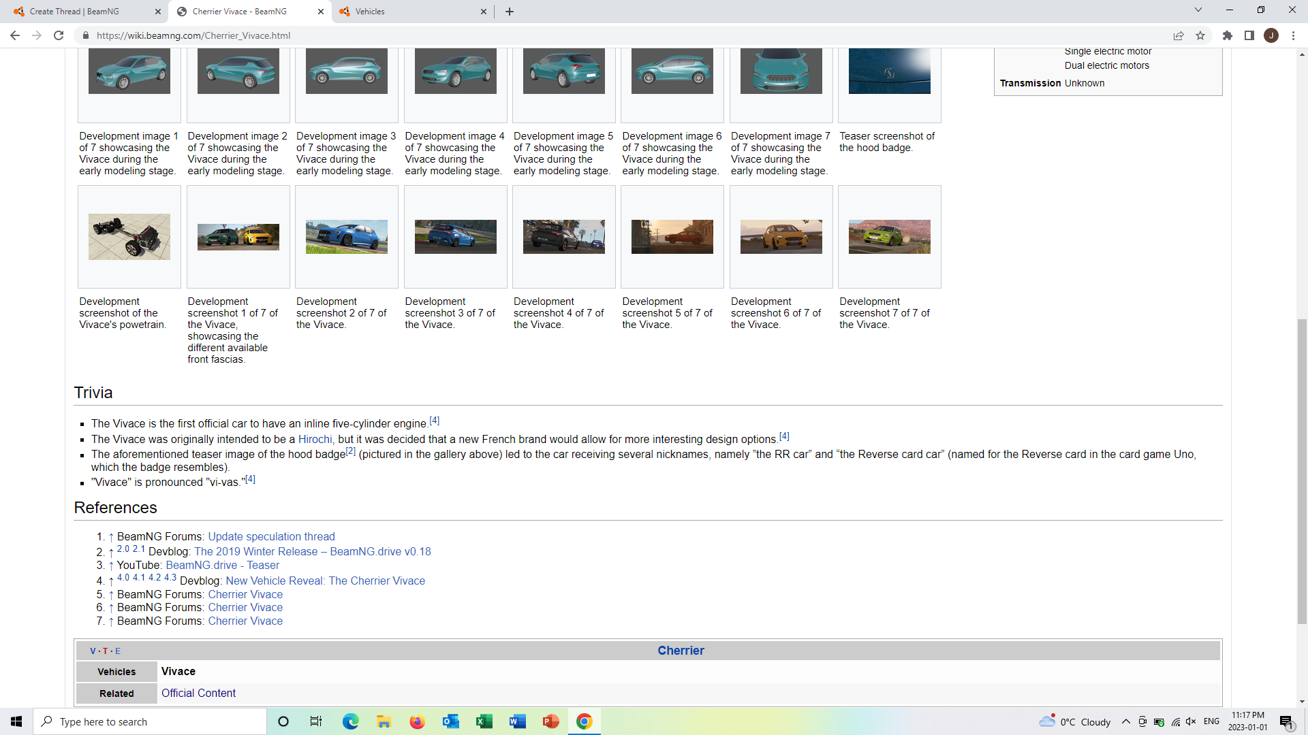The width and height of the screenshot is (1308, 735).
Task: Open Development image 4 thumbnail
Action: (456, 71)
